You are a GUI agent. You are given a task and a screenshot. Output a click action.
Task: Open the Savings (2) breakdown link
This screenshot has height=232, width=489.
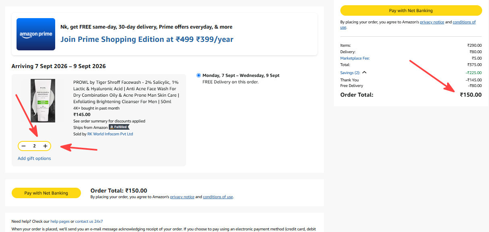coord(350,72)
